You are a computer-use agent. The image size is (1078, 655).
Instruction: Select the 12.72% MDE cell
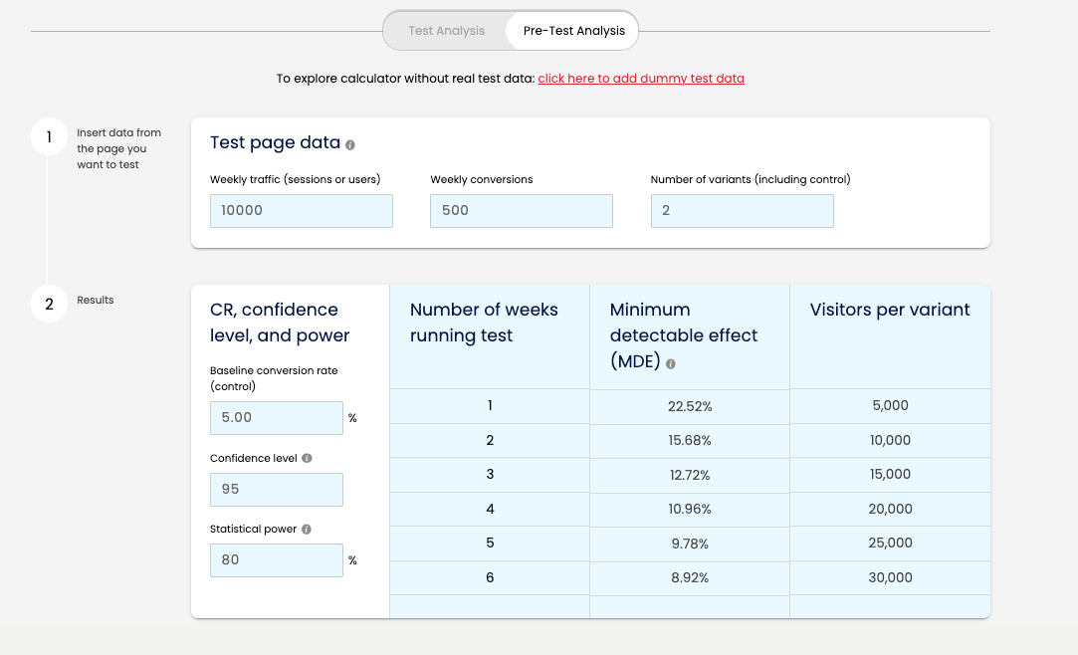point(690,475)
